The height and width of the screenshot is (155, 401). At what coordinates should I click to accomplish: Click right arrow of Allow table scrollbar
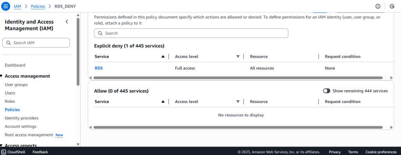pyautogui.click(x=391, y=127)
